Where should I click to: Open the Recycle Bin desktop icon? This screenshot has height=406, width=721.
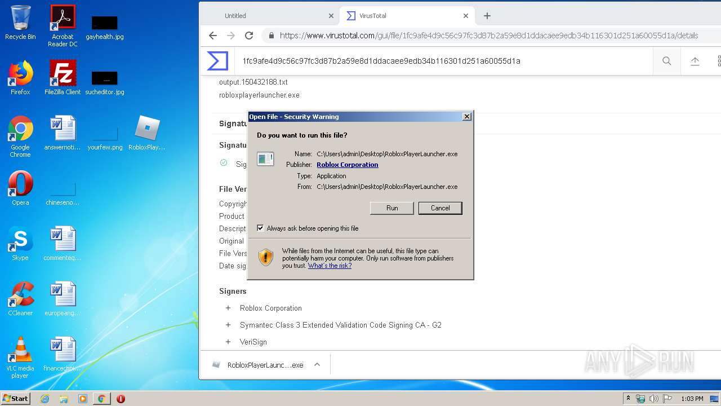20,23
